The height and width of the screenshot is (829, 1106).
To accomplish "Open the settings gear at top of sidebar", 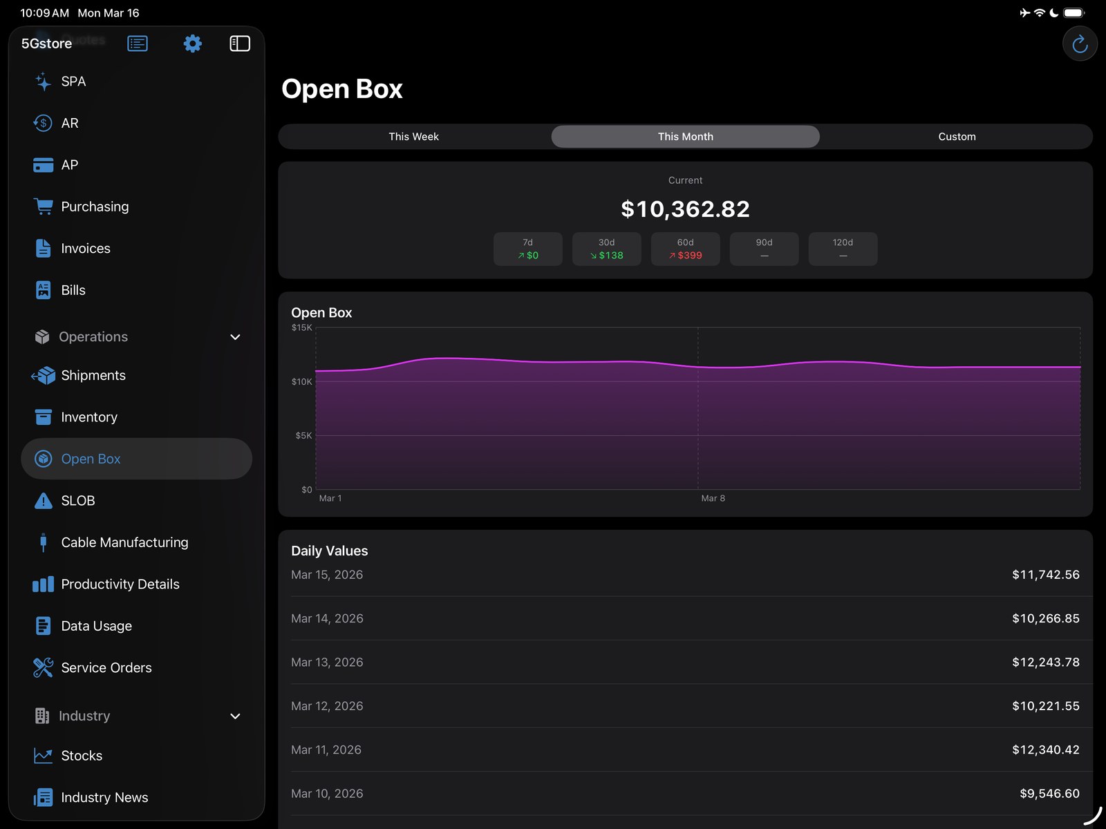I will coord(192,43).
